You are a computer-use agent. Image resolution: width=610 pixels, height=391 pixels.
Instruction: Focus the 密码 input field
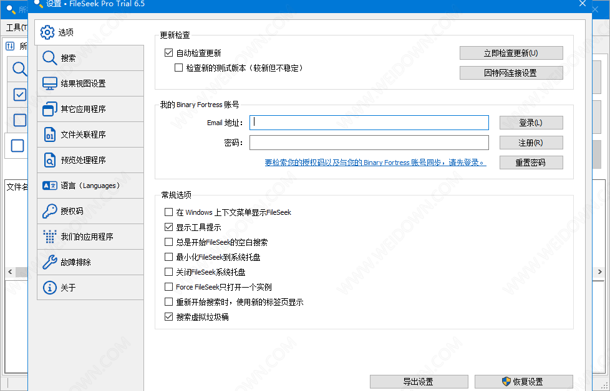369,143
